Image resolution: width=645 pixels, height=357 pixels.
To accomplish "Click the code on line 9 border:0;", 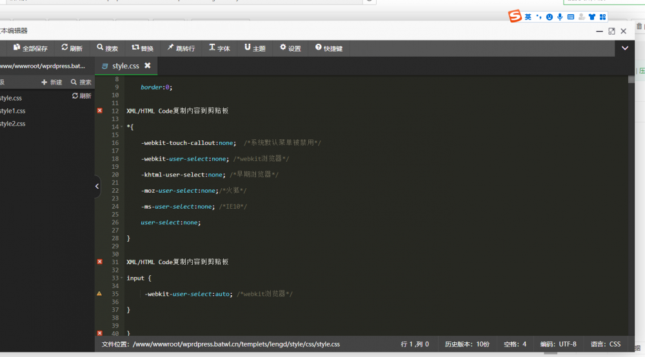I will (x=156, y=87).
